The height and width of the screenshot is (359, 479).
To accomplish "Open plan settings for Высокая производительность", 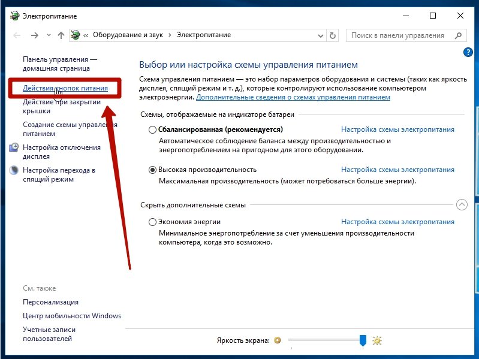I will 397,170.
